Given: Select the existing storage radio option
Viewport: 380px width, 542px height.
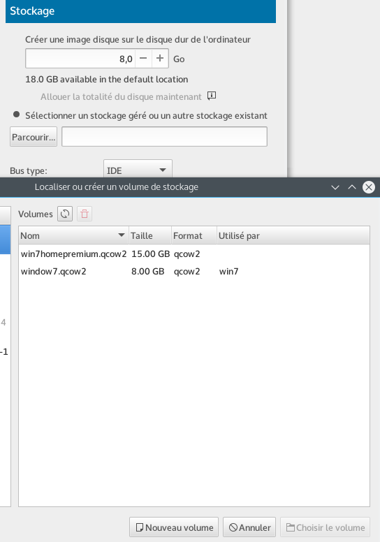Looking at the screenshot, I should pos(16,115).
